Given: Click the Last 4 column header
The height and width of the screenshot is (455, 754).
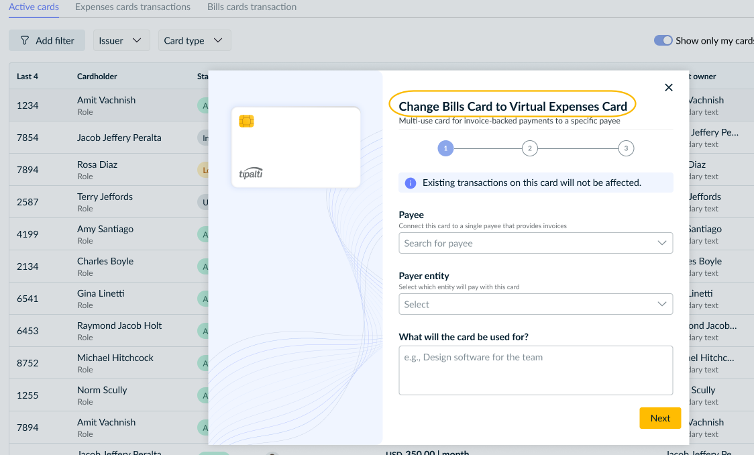Looking at the screenshot, I should coord(28,77).
